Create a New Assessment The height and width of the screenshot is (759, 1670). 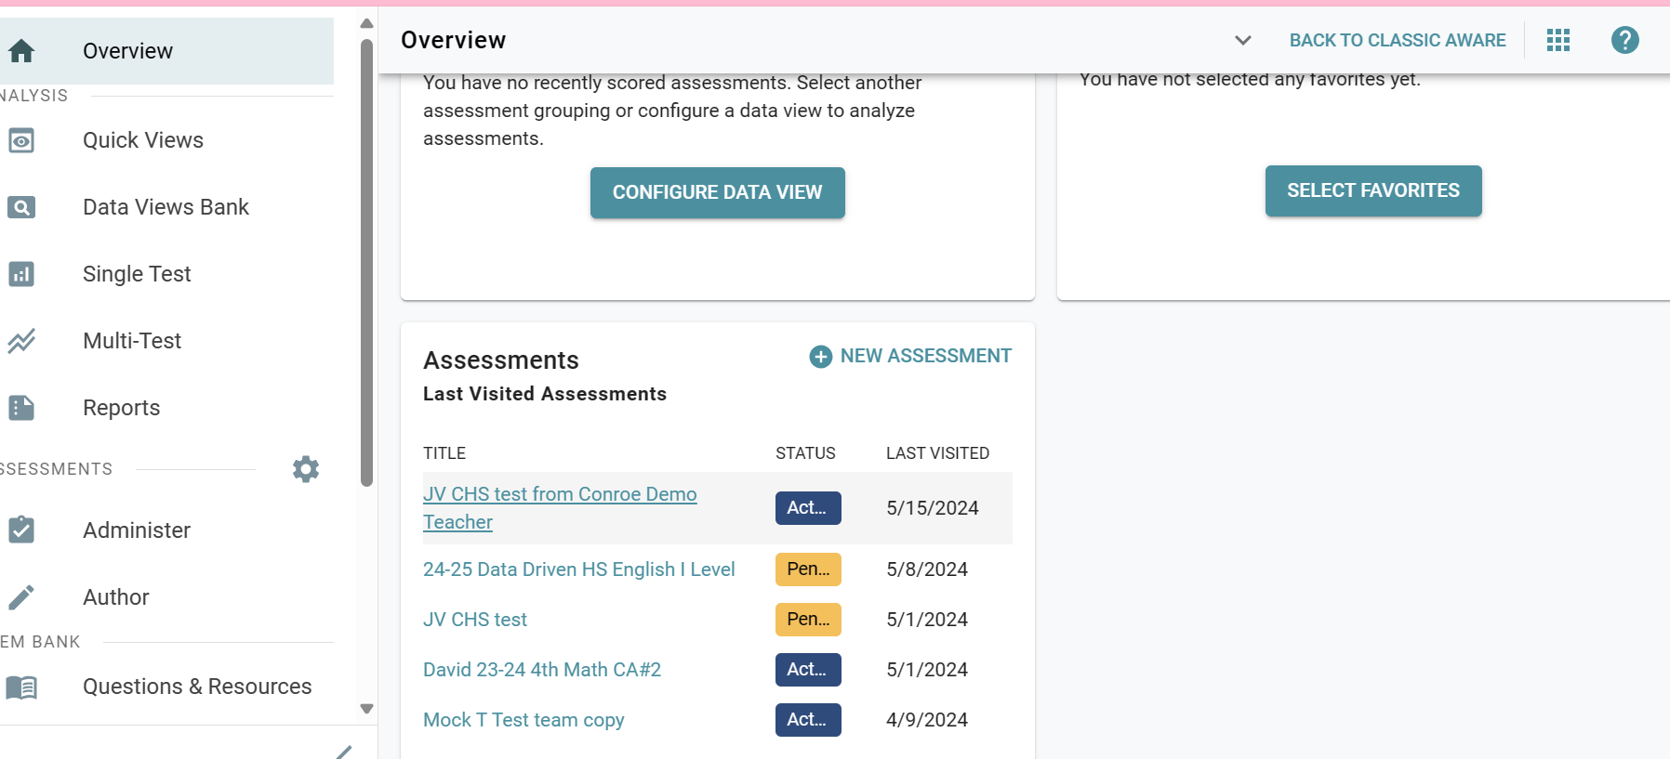910,357
